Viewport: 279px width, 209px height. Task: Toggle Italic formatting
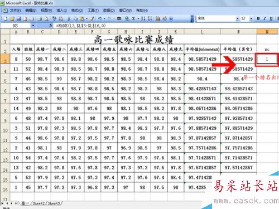point(264,18)
